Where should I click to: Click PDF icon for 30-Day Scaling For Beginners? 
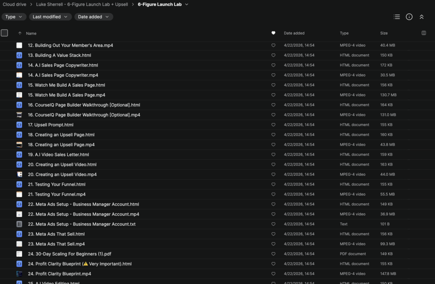tap(19, 254)
